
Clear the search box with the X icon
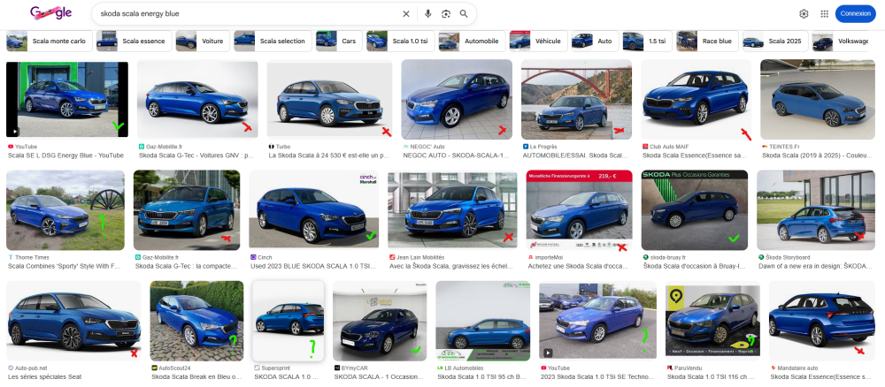(x=406, y=14)
